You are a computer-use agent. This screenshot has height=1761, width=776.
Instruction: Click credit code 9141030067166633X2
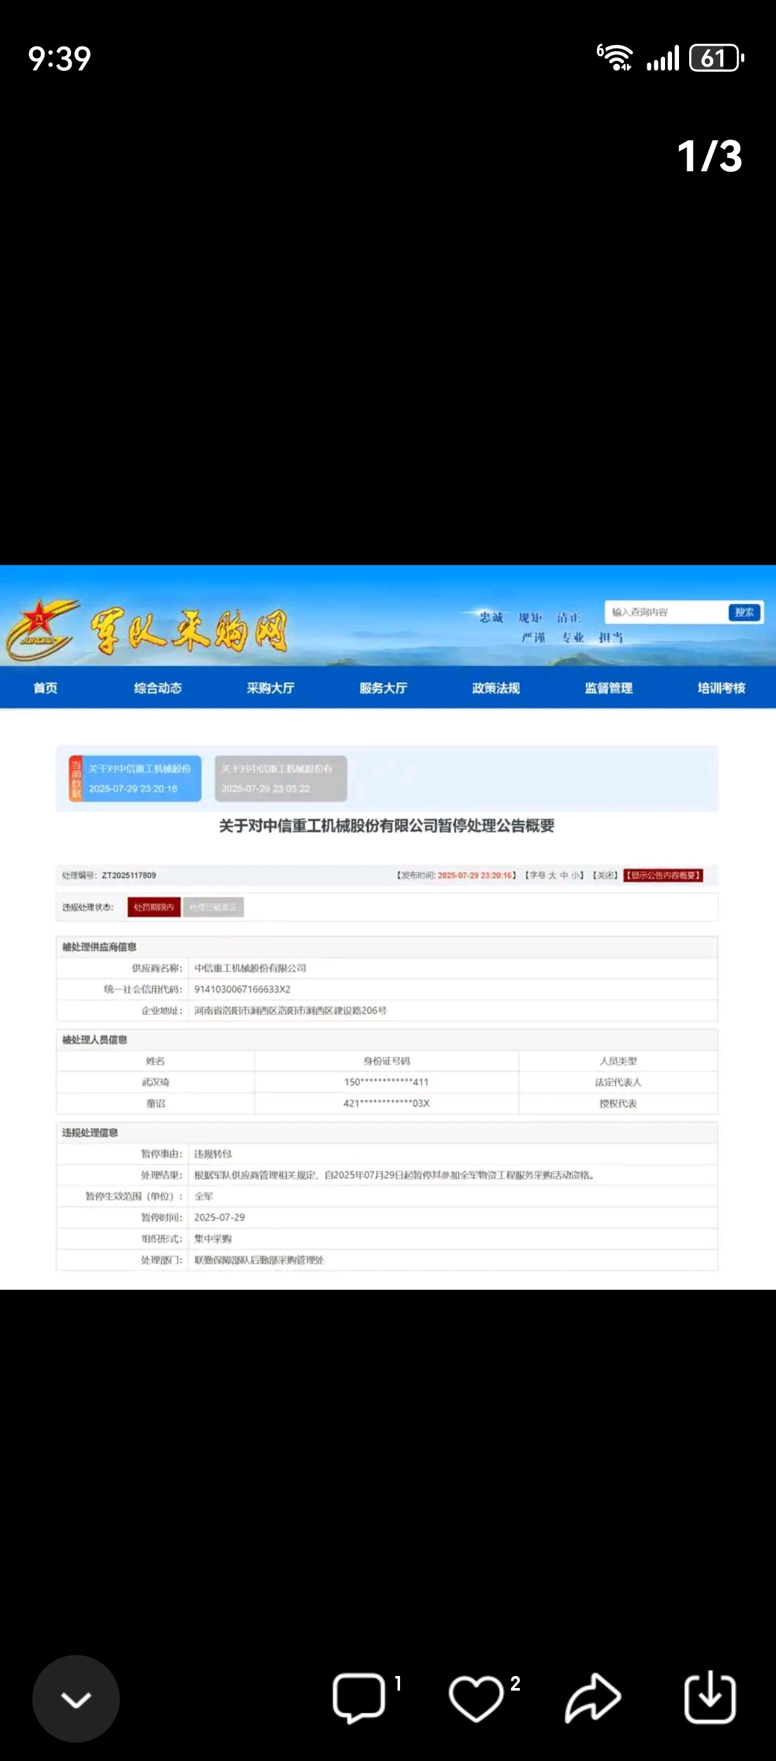tap(242, 989)
